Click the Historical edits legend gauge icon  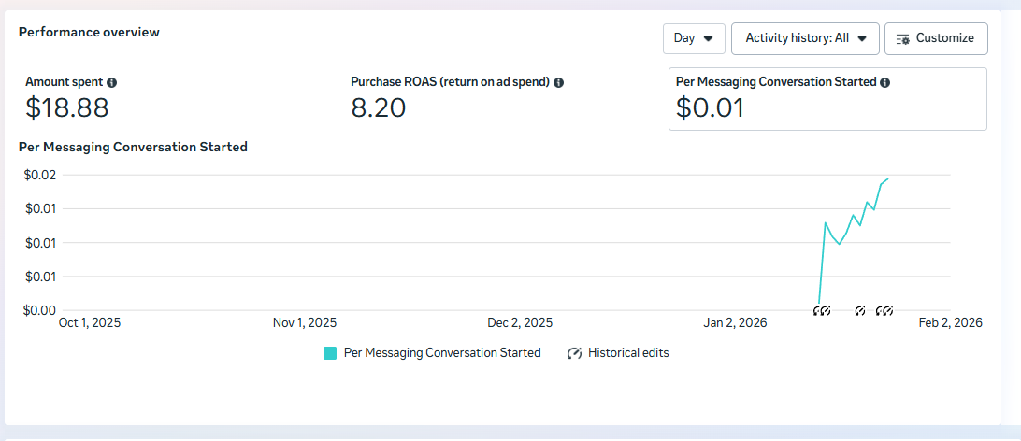pos(575,353)
